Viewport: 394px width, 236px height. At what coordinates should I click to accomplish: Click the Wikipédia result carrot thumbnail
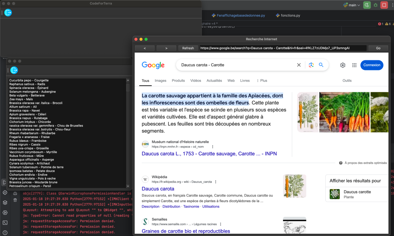pos(295,186)
